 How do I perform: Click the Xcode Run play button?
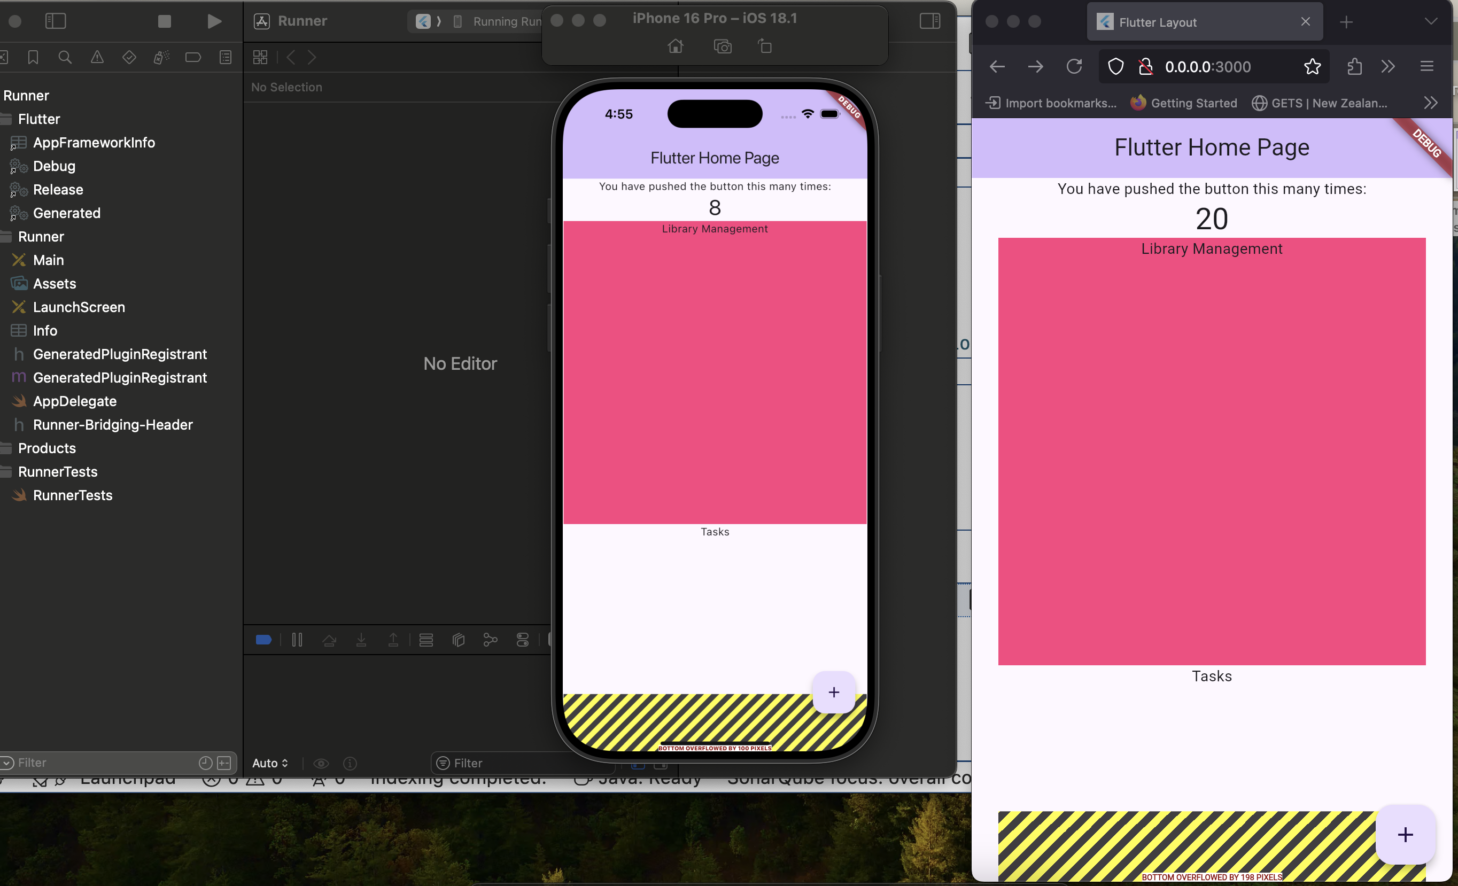(x=214, y=21)
